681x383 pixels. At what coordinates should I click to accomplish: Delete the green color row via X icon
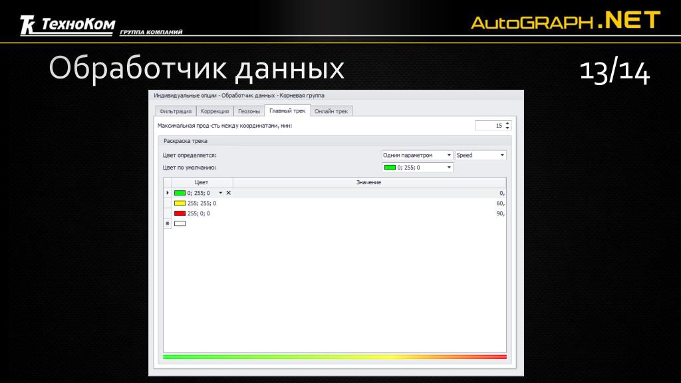pyautogui.click(x=229, y=193)
